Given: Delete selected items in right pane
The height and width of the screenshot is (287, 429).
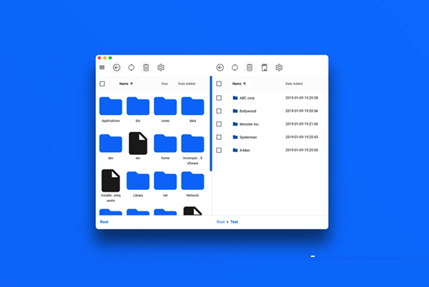Looking at the screenshot, I should 250,67.
